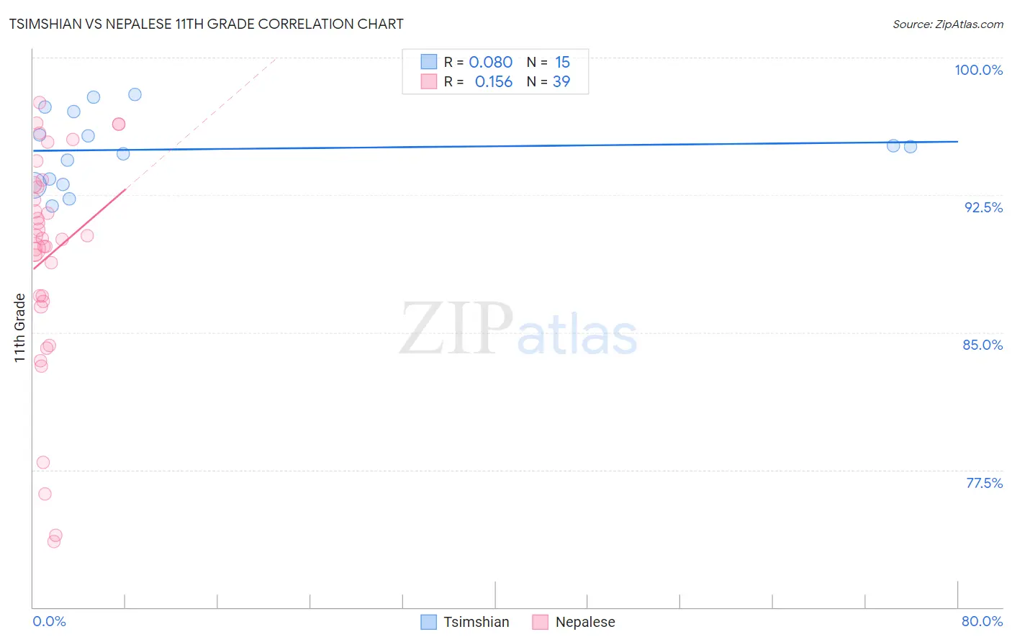
Task: Select the Nepalese legend label
Action: 585,622
